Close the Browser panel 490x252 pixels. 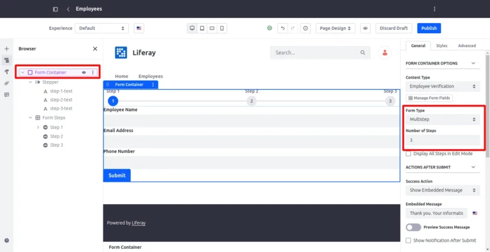pyautogui.click(x=95, y=48)
